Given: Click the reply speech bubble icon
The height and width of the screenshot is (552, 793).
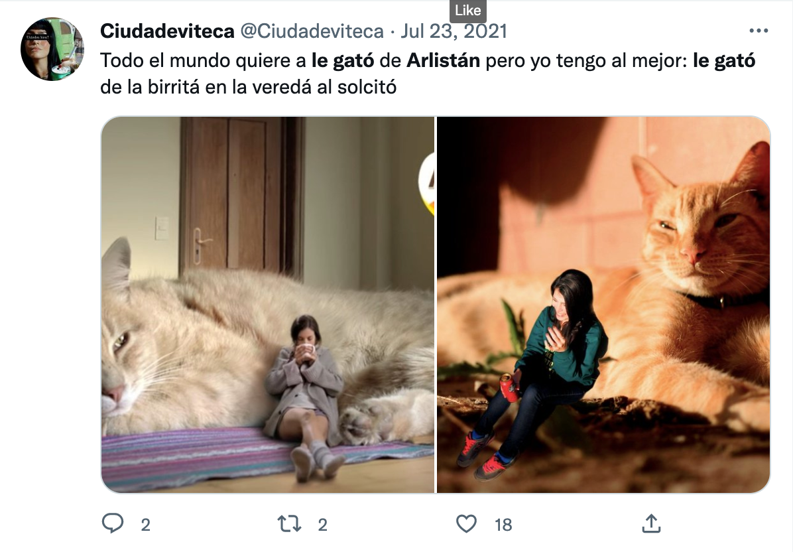Looking at the screenshot, I should [113, 523].
